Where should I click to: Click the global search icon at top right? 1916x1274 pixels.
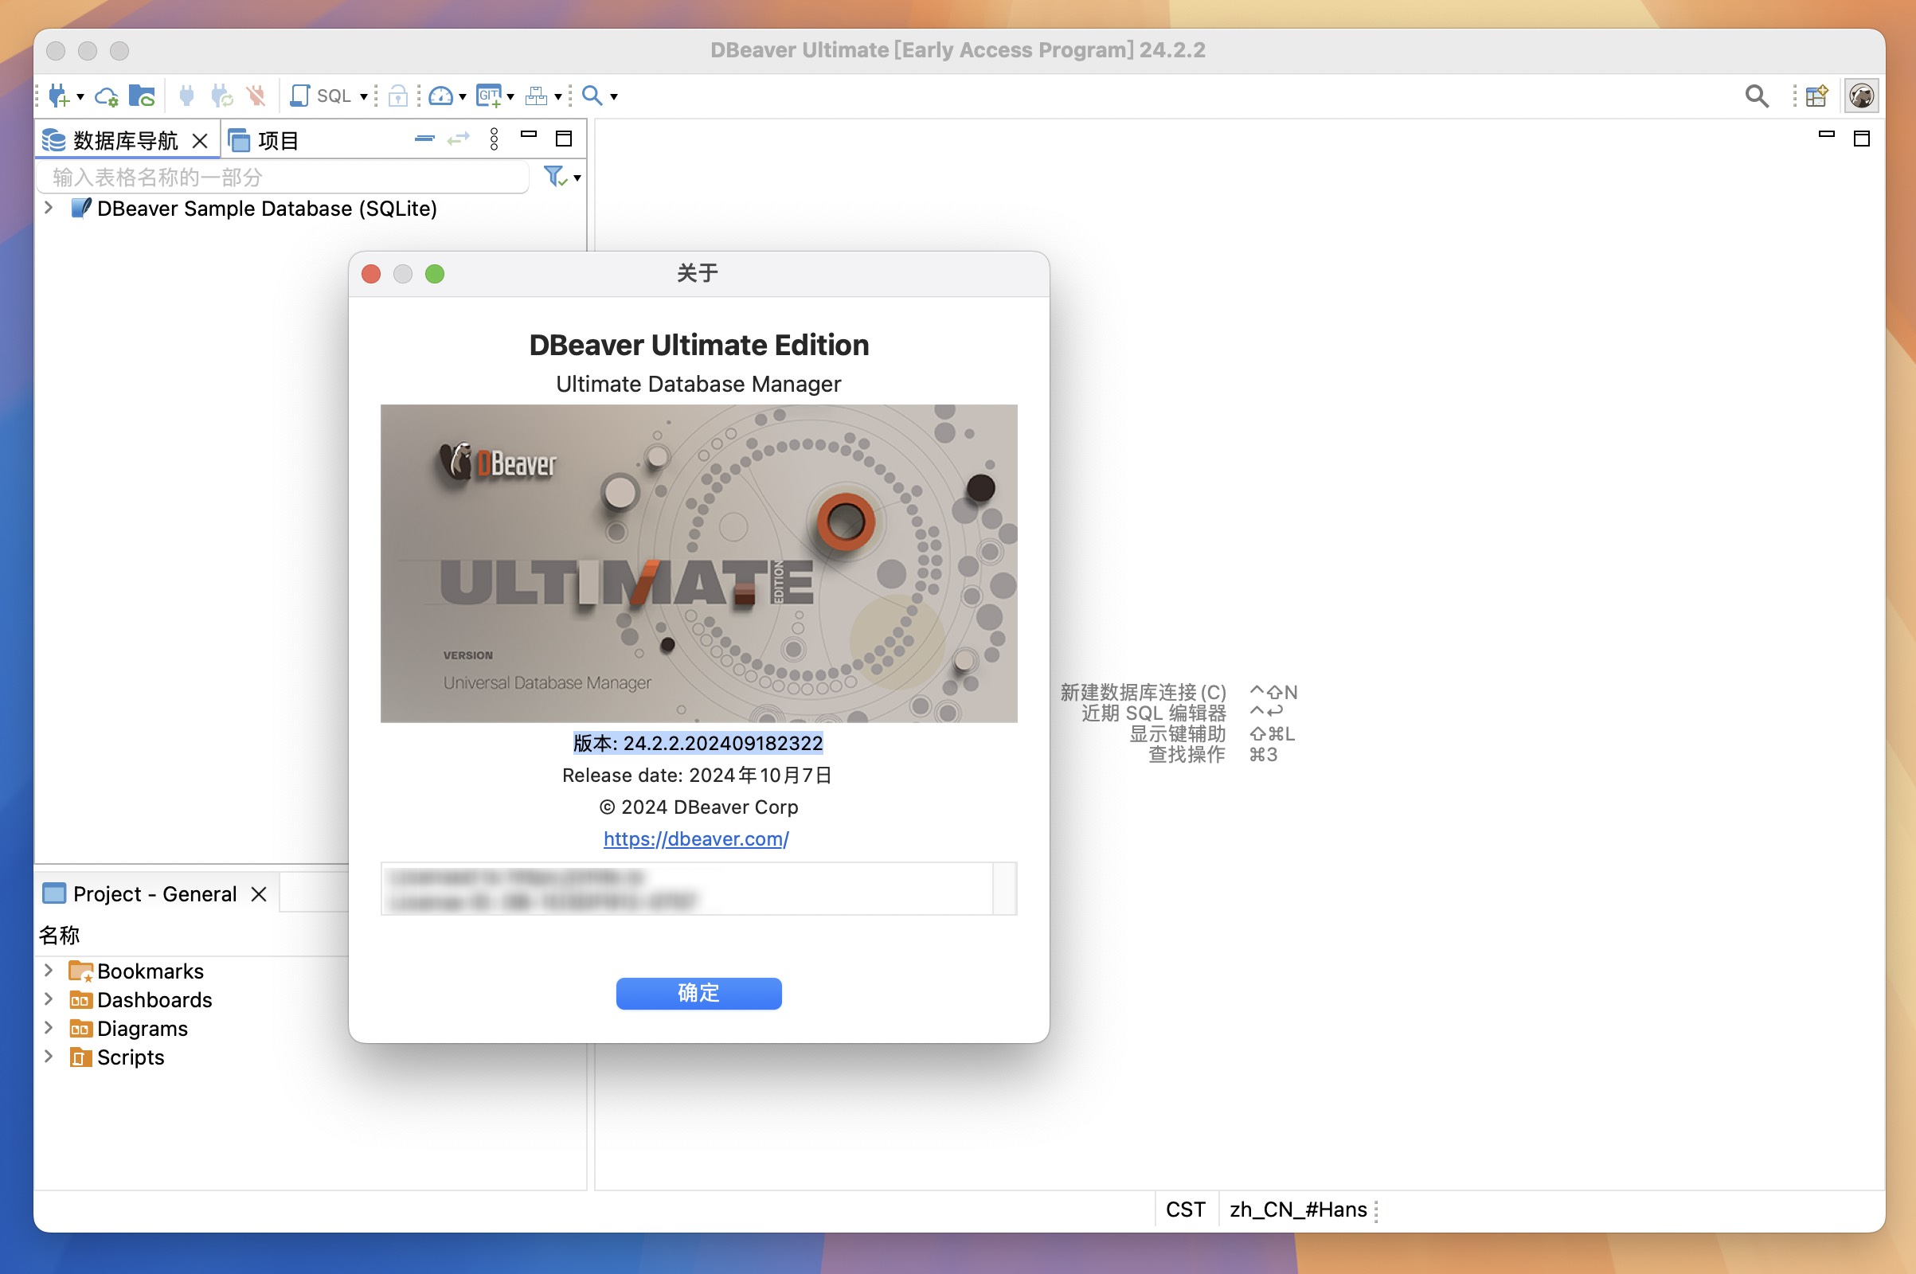coord(1757,96)
